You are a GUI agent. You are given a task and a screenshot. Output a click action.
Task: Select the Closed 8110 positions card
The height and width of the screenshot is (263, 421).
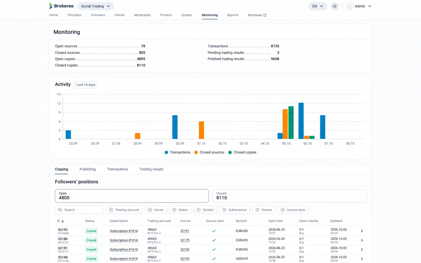point(289,196)
